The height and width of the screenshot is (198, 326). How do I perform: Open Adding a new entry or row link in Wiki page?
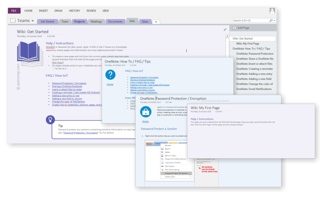click(x=66, y=96)
